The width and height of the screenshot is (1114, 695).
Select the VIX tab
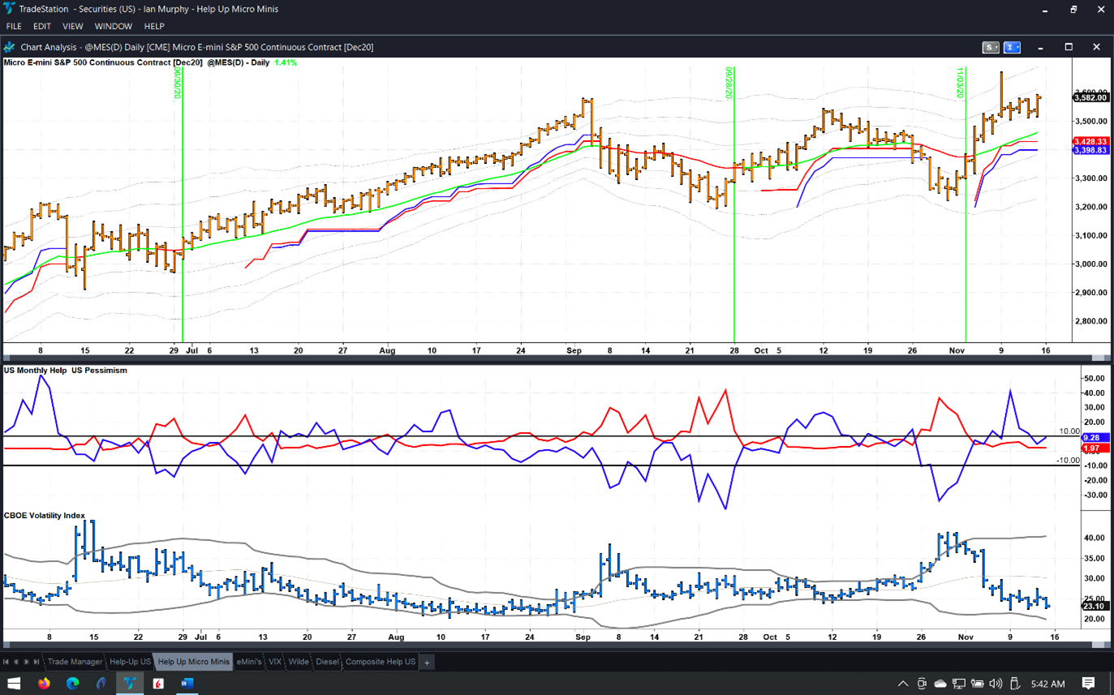(275, 662)
